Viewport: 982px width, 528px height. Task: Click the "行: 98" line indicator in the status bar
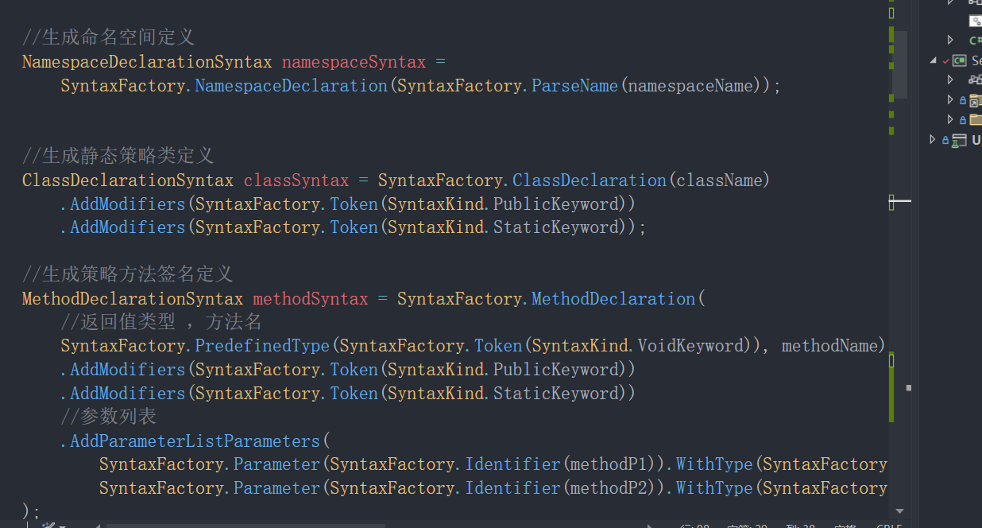(695, 526)
